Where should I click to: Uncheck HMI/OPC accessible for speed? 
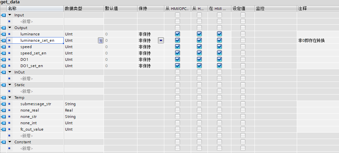177,47
